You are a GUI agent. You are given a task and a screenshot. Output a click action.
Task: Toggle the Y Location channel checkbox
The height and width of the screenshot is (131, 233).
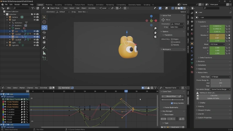coord(24,112)
